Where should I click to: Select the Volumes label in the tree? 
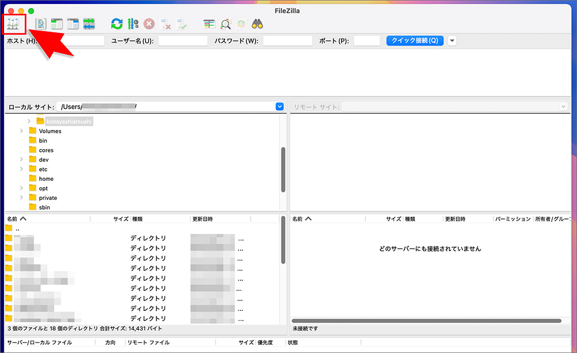[50, 131]
